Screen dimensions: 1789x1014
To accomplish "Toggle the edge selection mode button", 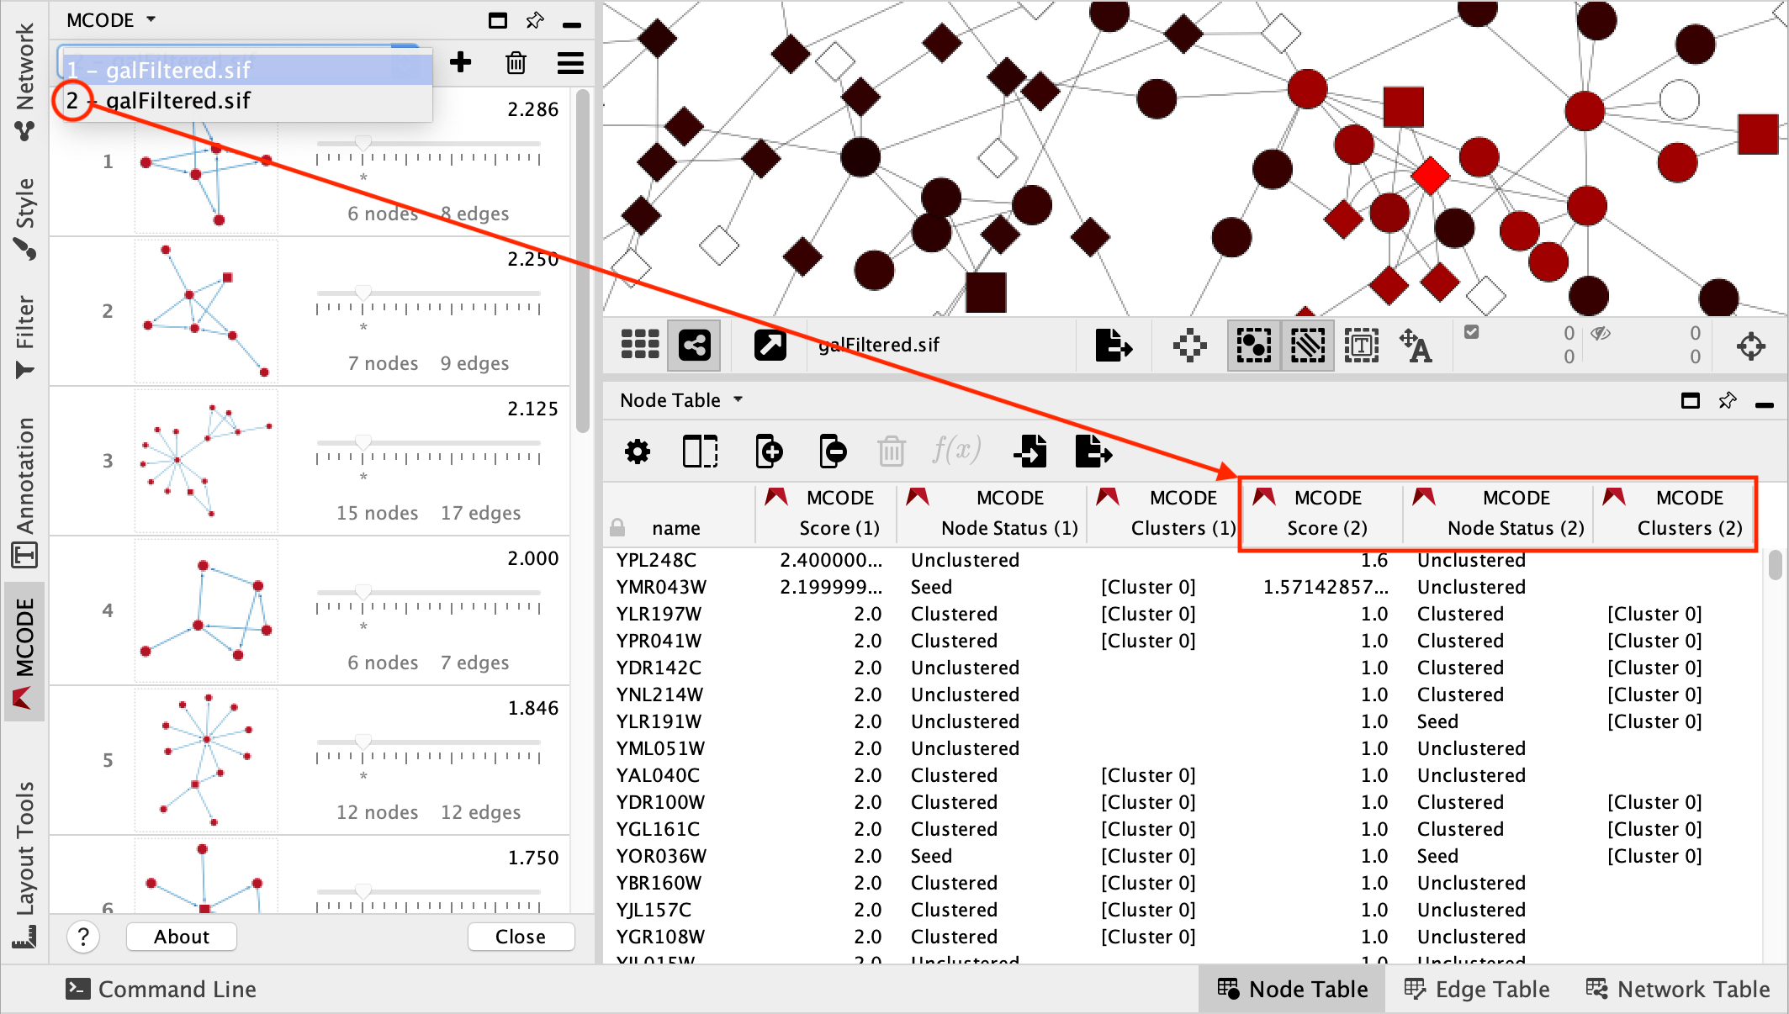I will point(1307,345).
